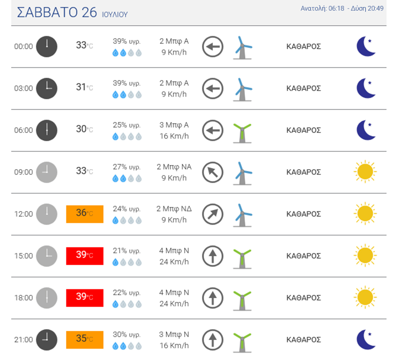Click the wind turbine icon at 15:00
Viewport: 393px width, 357px height.
click(x=242, y=259)
